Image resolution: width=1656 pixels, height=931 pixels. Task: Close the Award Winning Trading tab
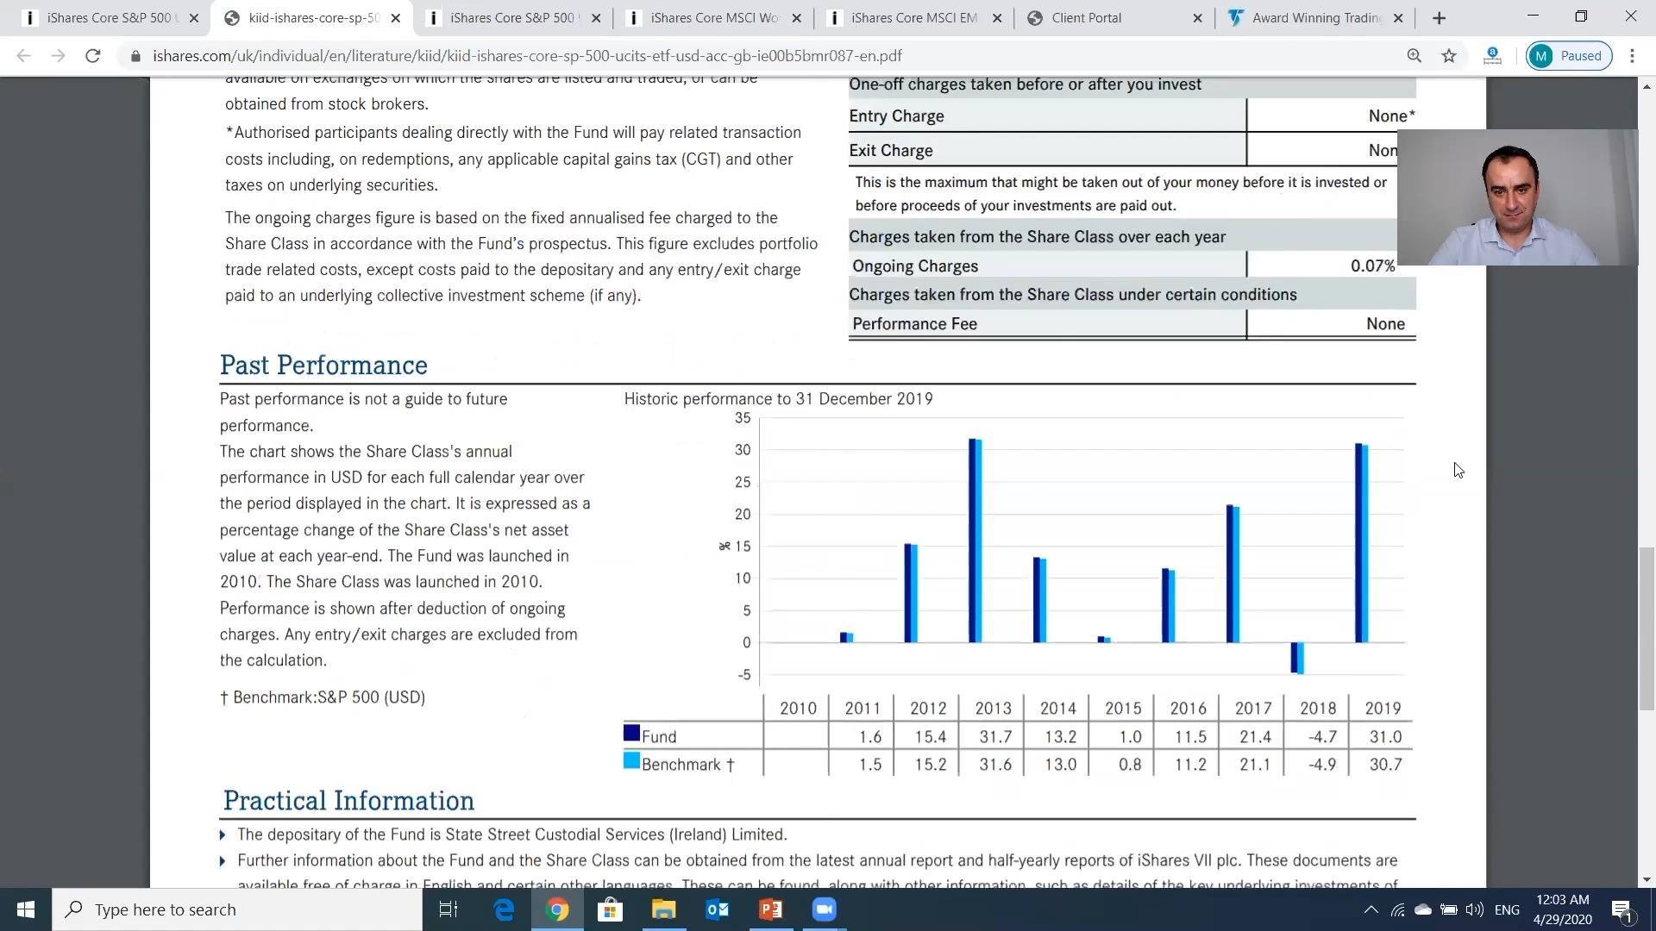pyautogui.click(x=1398, y=18)
